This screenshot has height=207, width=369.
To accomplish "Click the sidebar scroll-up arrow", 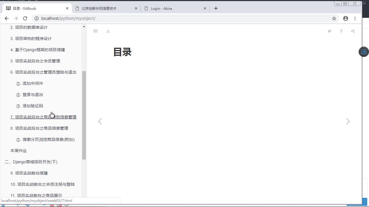I will coord(84,27).
